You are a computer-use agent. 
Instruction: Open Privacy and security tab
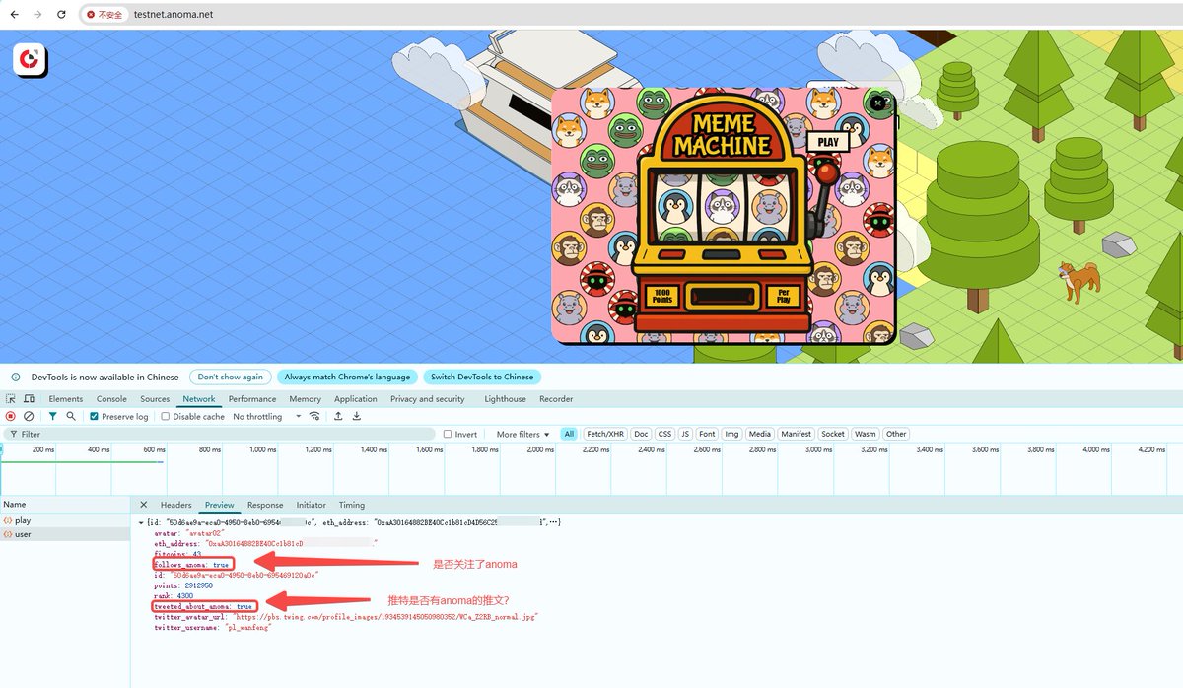point(428,399)
